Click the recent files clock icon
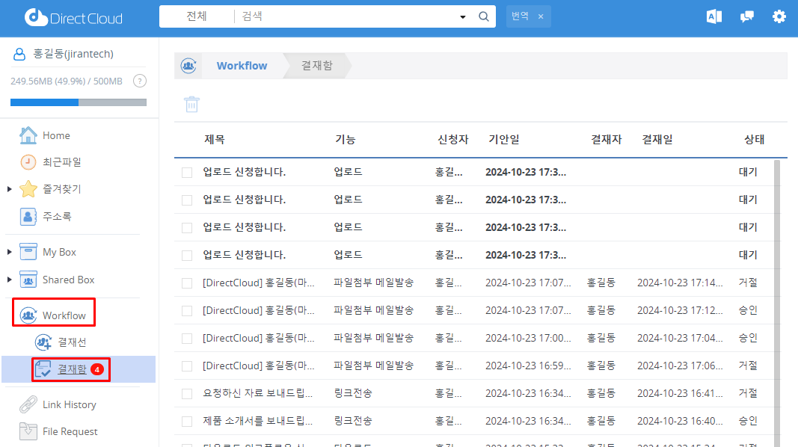 (x=28, y=162)
